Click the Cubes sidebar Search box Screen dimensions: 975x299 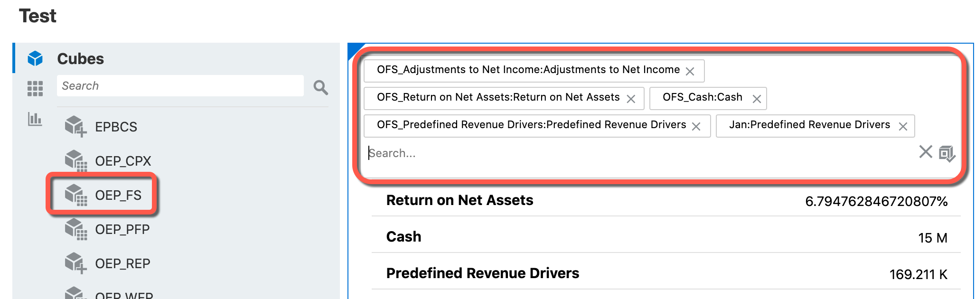click(180, 86)
